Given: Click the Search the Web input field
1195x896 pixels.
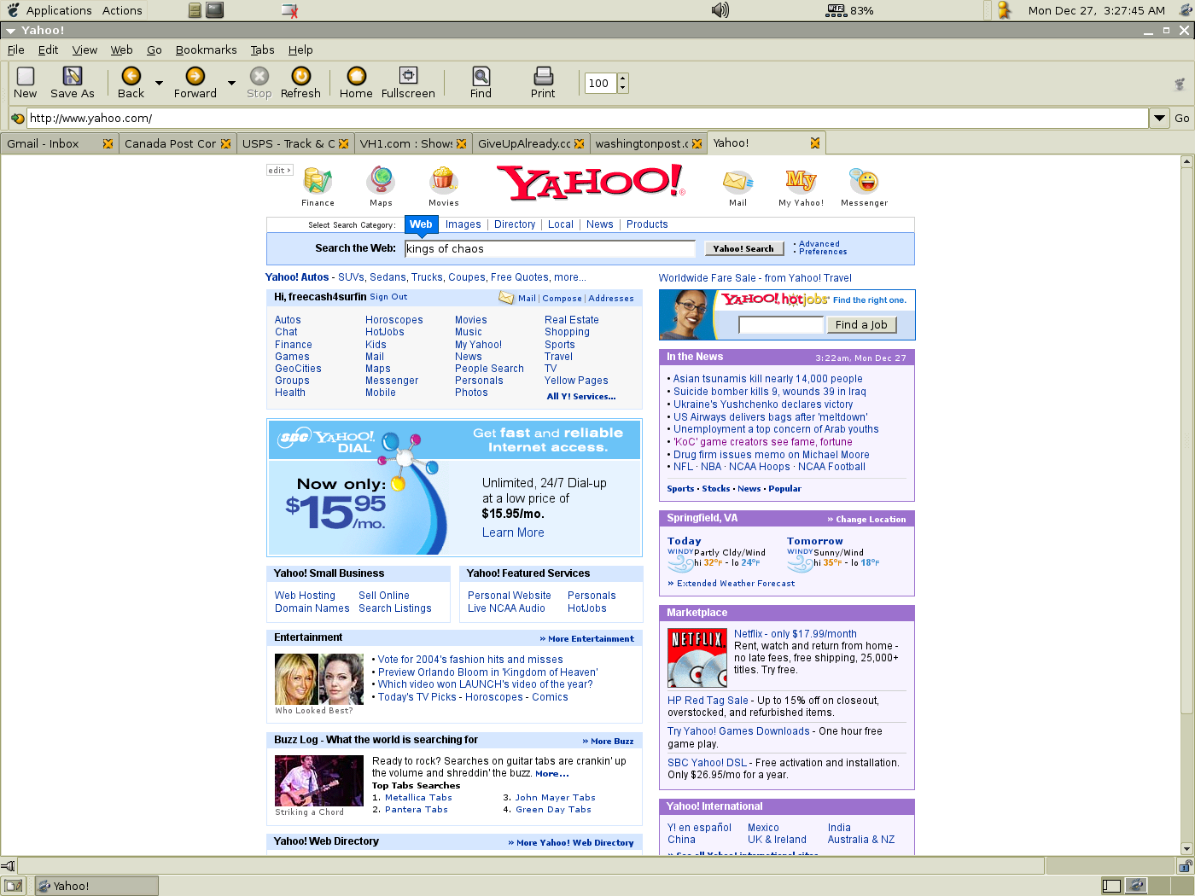Looking at the screenshot, I should [550, 248].
